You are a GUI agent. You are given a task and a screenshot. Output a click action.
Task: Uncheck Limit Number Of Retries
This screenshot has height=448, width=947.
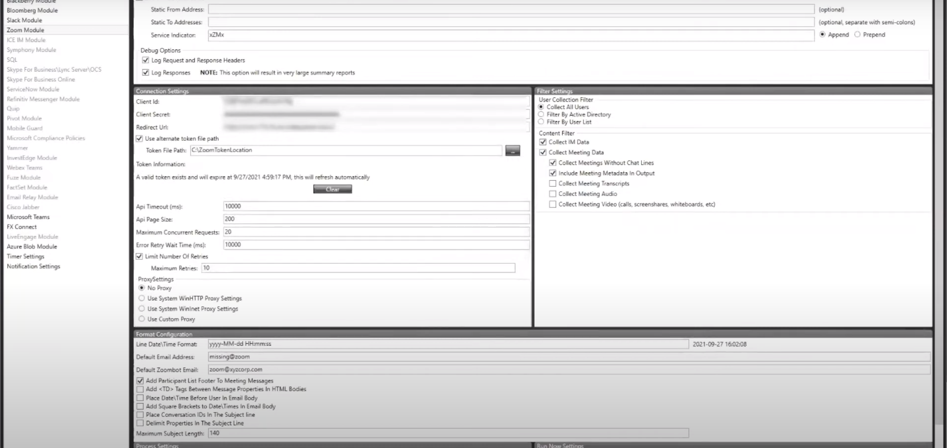click(x=139, y=256)
